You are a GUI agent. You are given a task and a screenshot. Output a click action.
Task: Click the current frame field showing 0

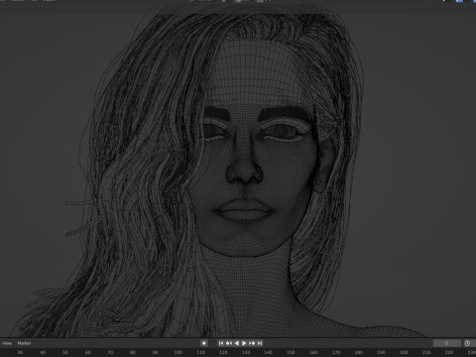click(x=447, y=343)
